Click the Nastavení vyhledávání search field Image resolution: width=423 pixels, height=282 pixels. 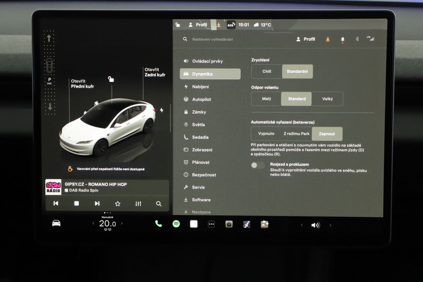[x=212, y=39]
